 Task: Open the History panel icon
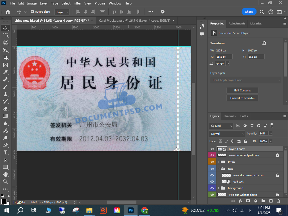click(x=202, y=26)
